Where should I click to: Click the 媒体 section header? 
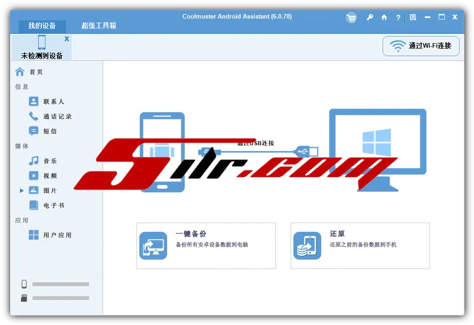click(22, 146)
